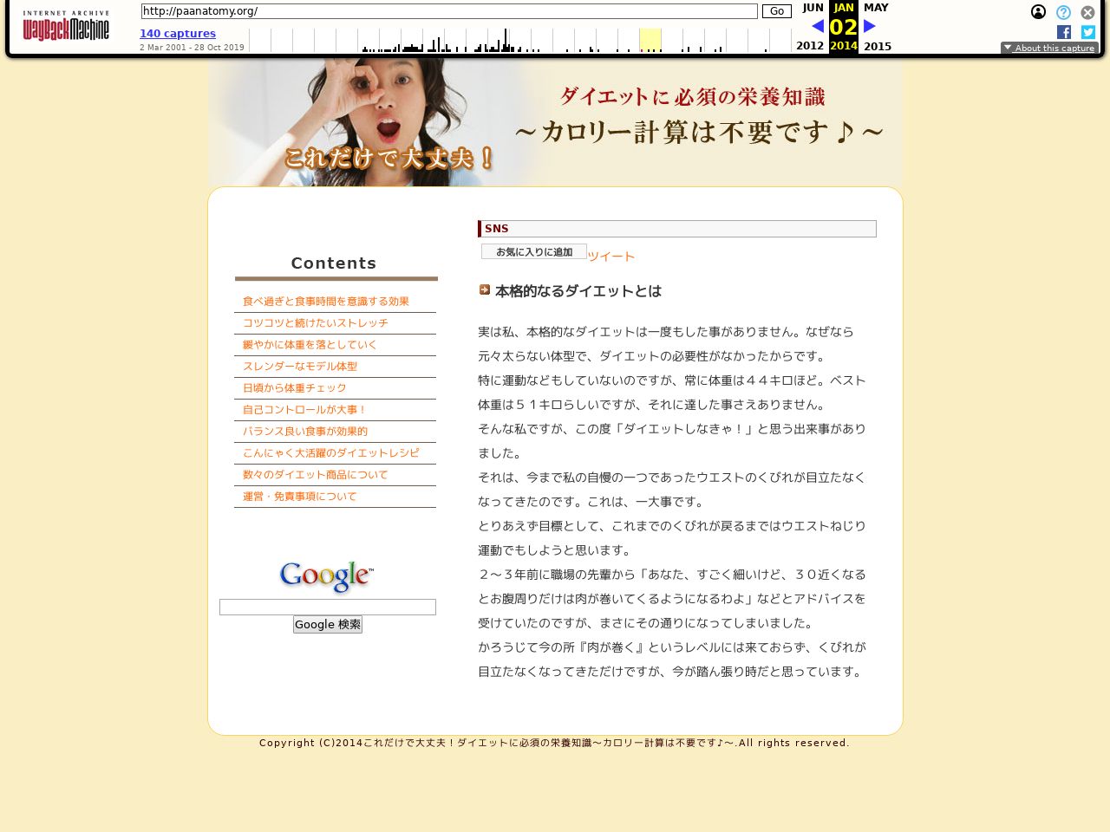Expand the About this capture panel

coord(1049,48)
